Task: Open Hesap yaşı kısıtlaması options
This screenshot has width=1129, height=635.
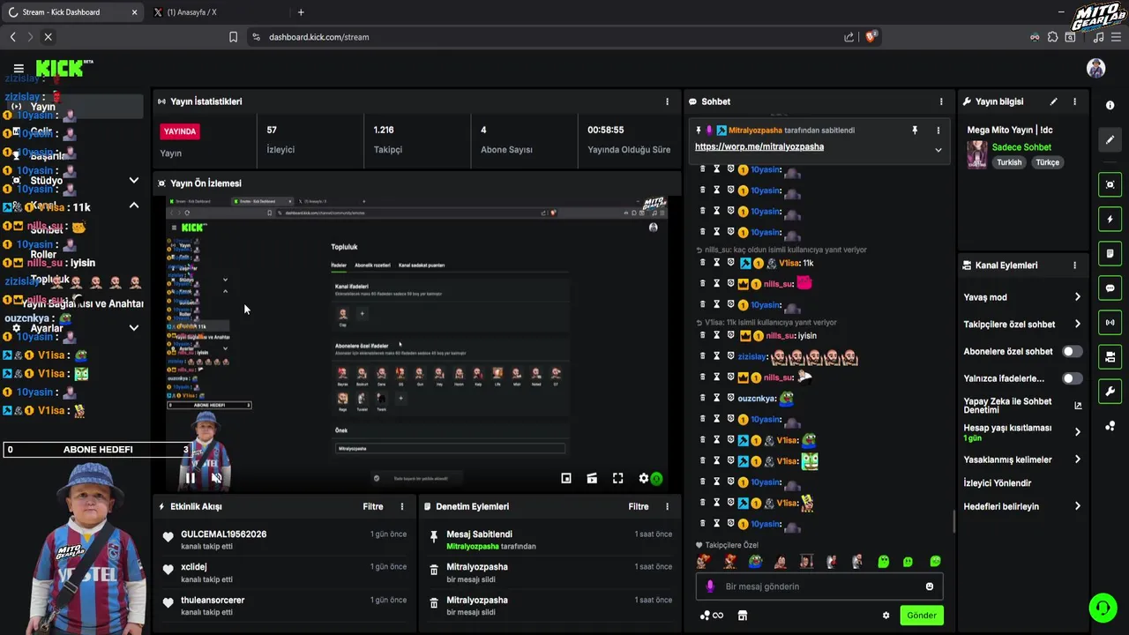Action: click(x=1021, y=432)
